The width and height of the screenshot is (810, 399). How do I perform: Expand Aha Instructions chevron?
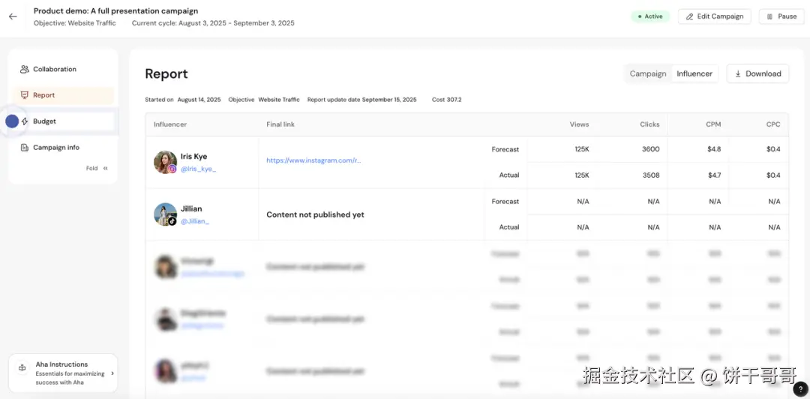pyautogui.click(x=112, y=373)
